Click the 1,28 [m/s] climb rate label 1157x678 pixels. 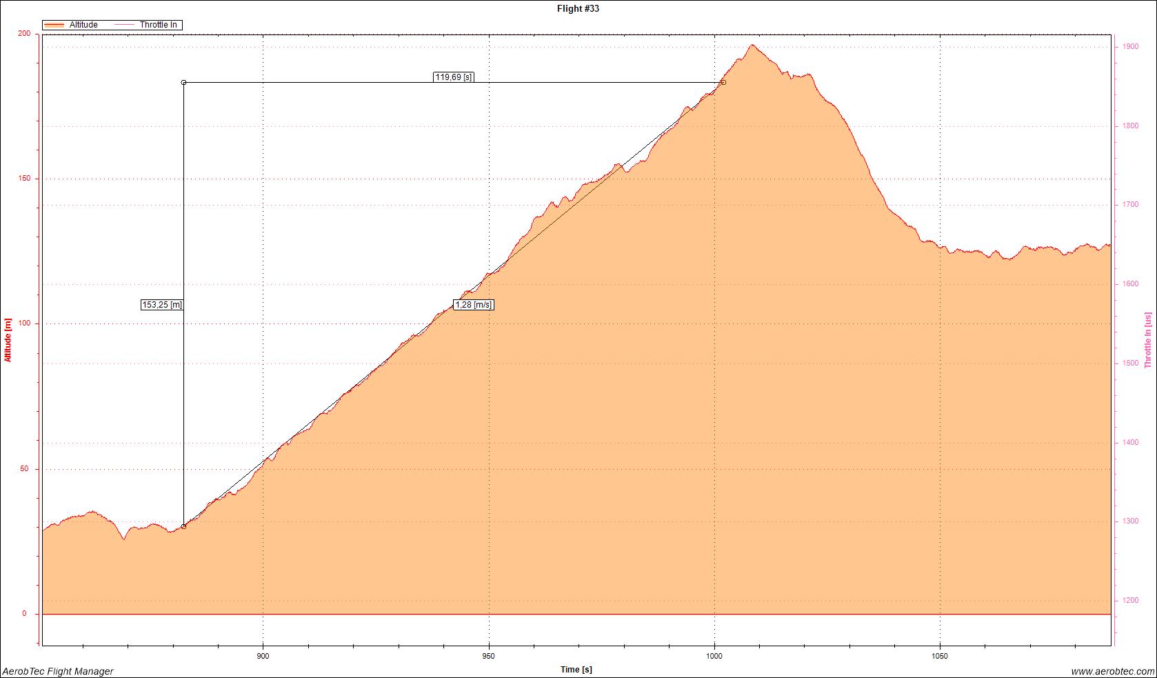pyautogui.click(x=474, y=304)
